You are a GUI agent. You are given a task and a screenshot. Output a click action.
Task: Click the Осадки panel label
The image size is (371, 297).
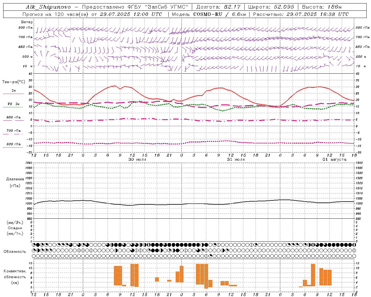coord(15,228)
